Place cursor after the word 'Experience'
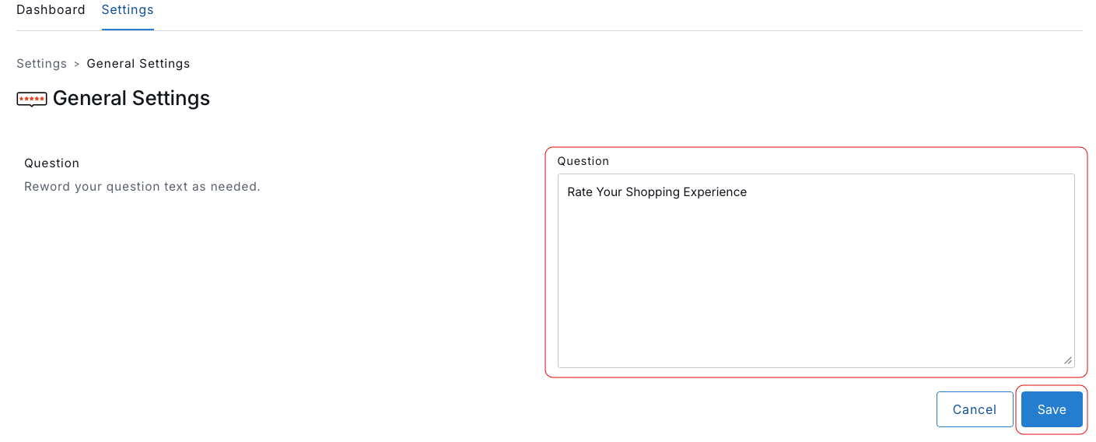The image size is (1096, 442). (748, 192)
